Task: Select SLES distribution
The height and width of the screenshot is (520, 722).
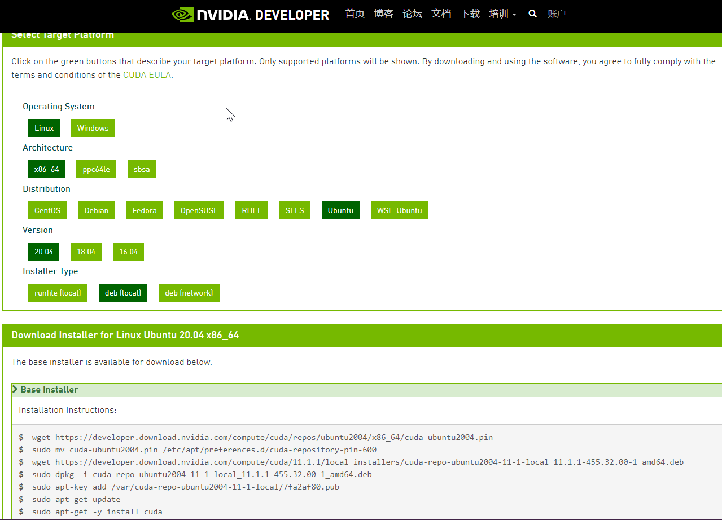Action: (x=295, y=210)
